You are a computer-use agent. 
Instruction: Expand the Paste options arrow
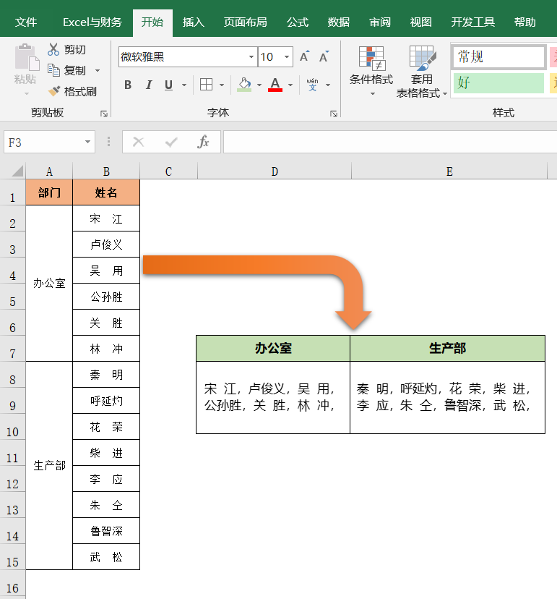pos(26,93)
